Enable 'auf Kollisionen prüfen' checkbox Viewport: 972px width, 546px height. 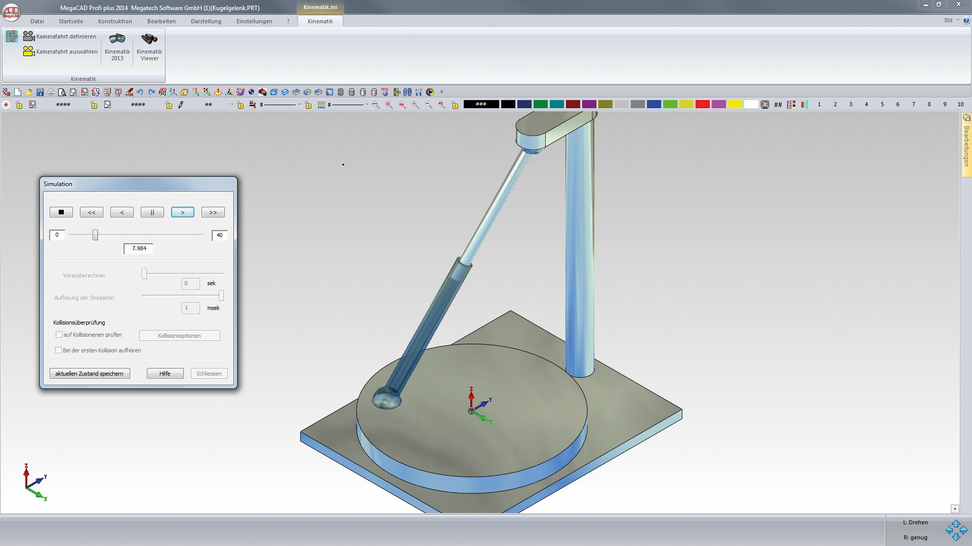click(59, 335)
